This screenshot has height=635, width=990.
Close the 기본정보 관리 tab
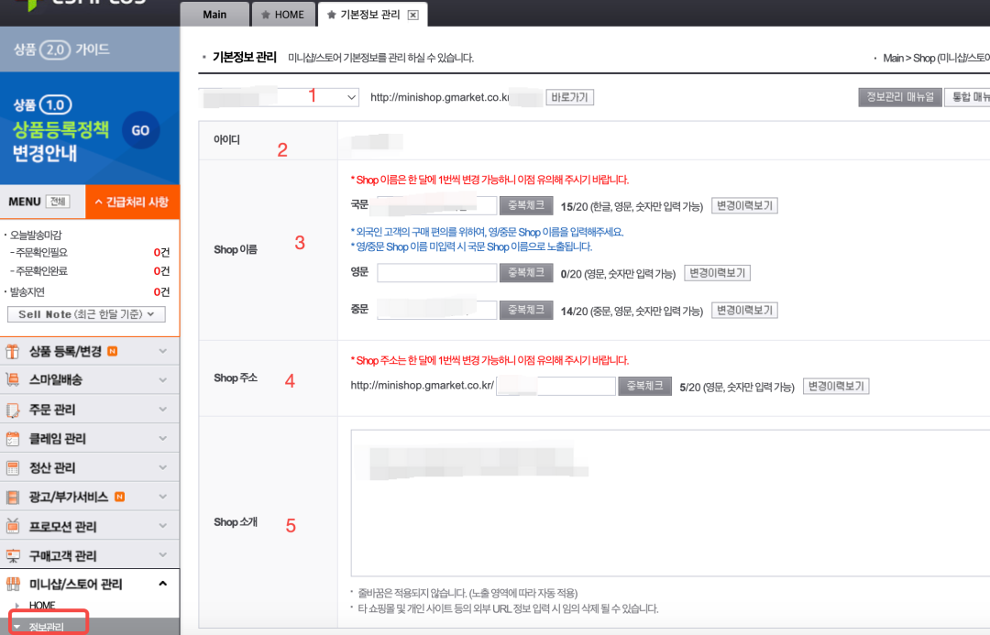coord(412,16)
